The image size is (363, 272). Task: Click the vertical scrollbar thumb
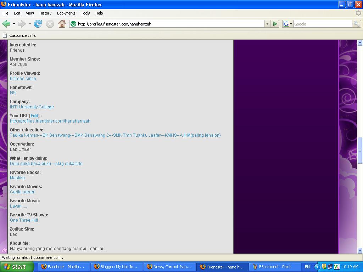360,150
